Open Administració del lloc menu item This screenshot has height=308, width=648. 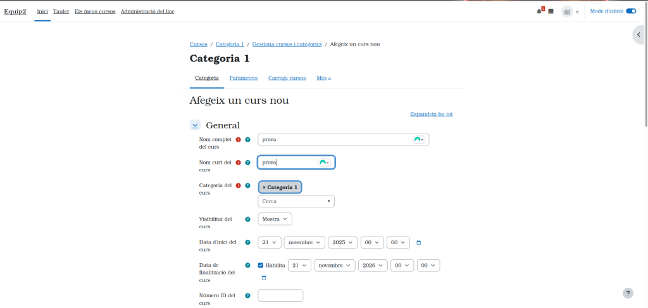click(147, 11)
